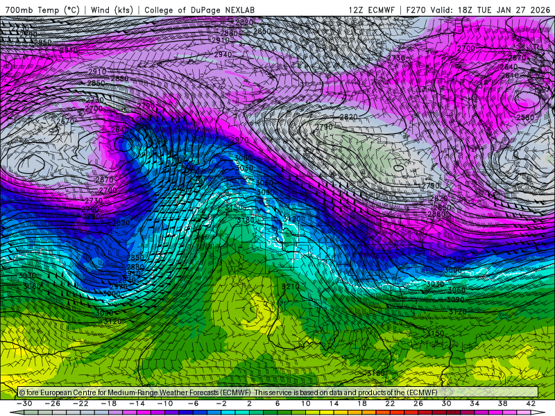The image size is (555, 416).
Task: Click the '14' colorbar tick label
Action: [x=334, y=404]
